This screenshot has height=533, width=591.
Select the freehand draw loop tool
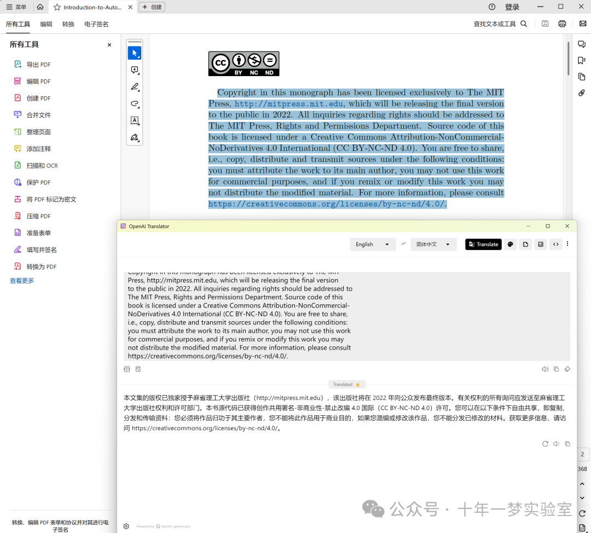135,103
